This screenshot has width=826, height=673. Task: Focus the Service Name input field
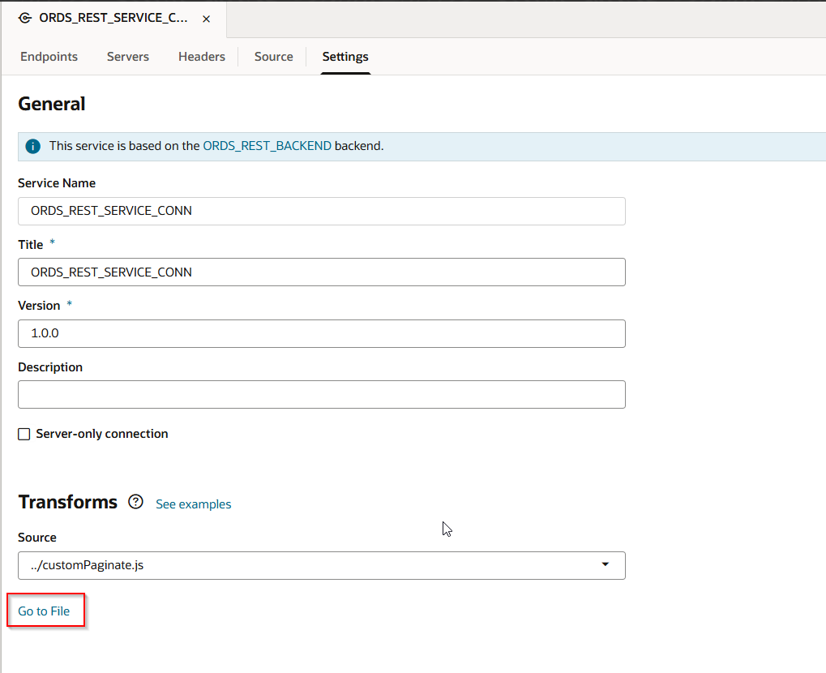321,211
